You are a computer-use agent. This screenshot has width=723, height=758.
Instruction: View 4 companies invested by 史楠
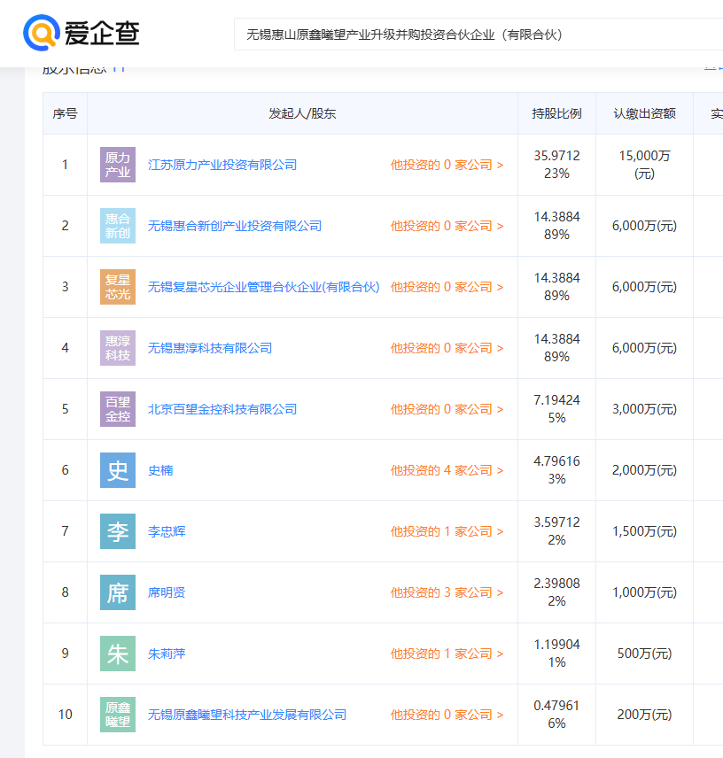(x=447, y=470)
